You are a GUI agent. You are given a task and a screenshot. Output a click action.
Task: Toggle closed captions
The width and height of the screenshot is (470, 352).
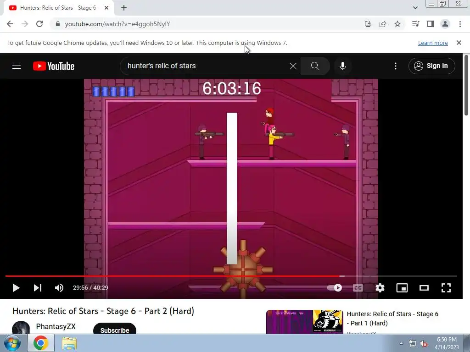point(358,288)
